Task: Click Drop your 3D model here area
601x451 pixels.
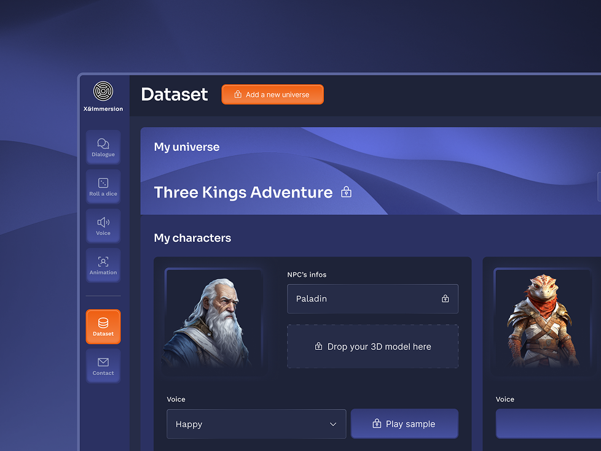Action: pyautogui.click(x=372, y=347)
